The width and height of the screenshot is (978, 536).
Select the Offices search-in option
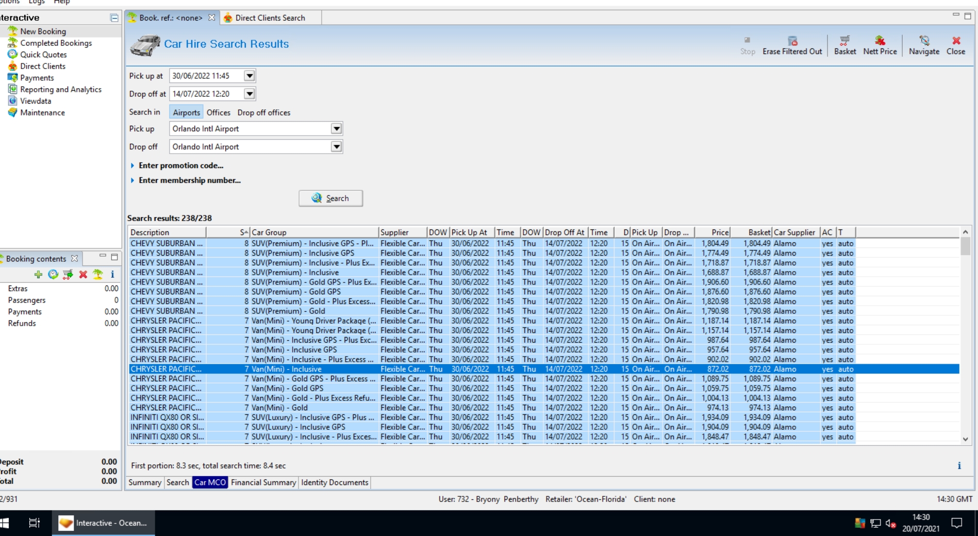click(219, 112)
